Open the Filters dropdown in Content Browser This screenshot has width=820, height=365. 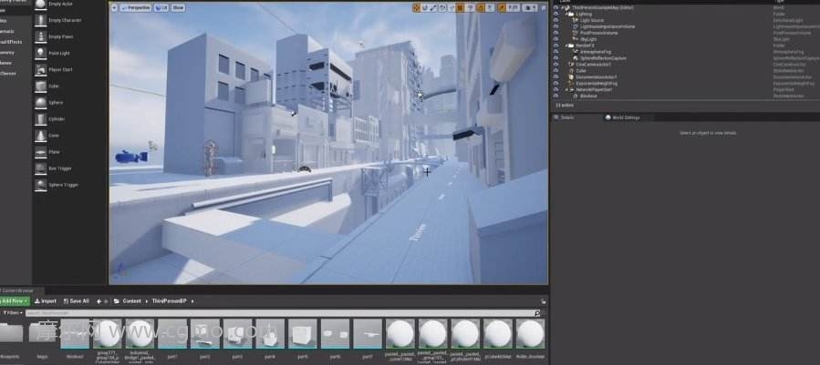coord(12,313)
